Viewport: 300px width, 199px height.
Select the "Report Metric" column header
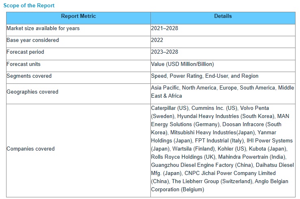coord(78,16)
